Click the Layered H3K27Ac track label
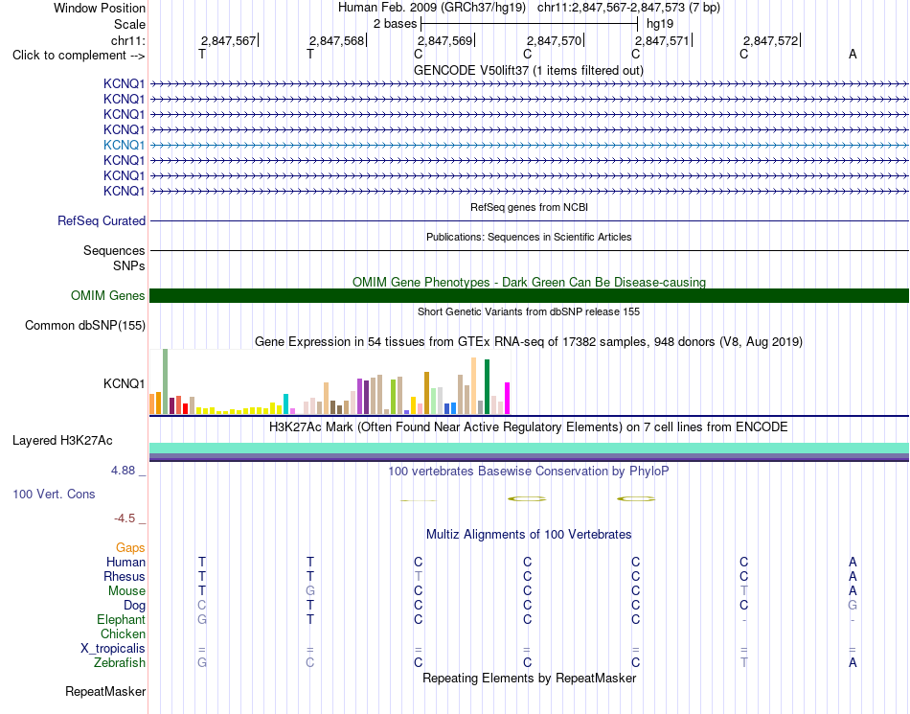Screen dimensions: 910x714 pyautogui.click(x=62, y=441)
